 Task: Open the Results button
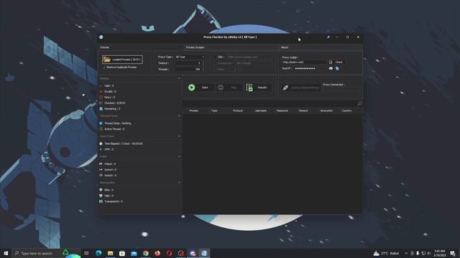click(x=258, y=87)
